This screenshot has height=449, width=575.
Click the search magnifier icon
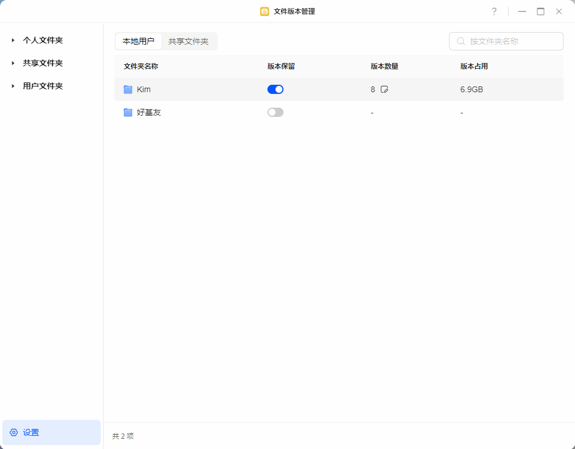[x=461, y=41]
